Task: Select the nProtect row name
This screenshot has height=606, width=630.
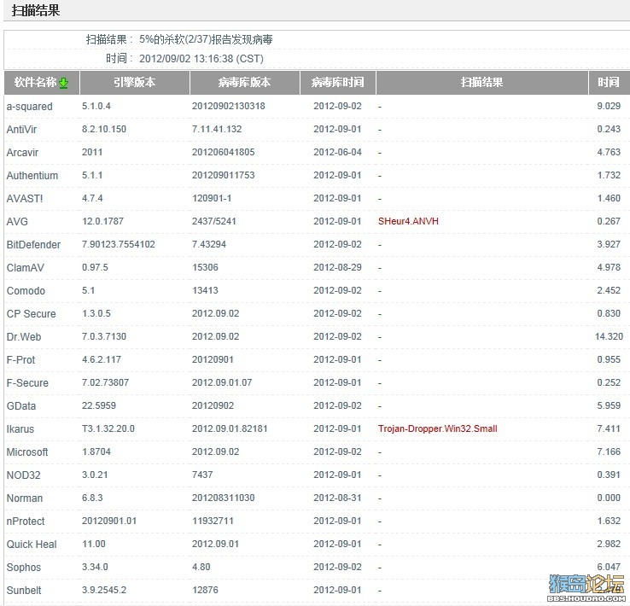Action: pyautogui.click(x=26, y=522)
